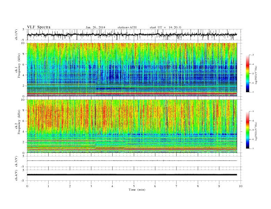Screen dimensions: 271x209
Task: Click the "start UT = 14:20:0" text
Action: (x=165, y=27)
